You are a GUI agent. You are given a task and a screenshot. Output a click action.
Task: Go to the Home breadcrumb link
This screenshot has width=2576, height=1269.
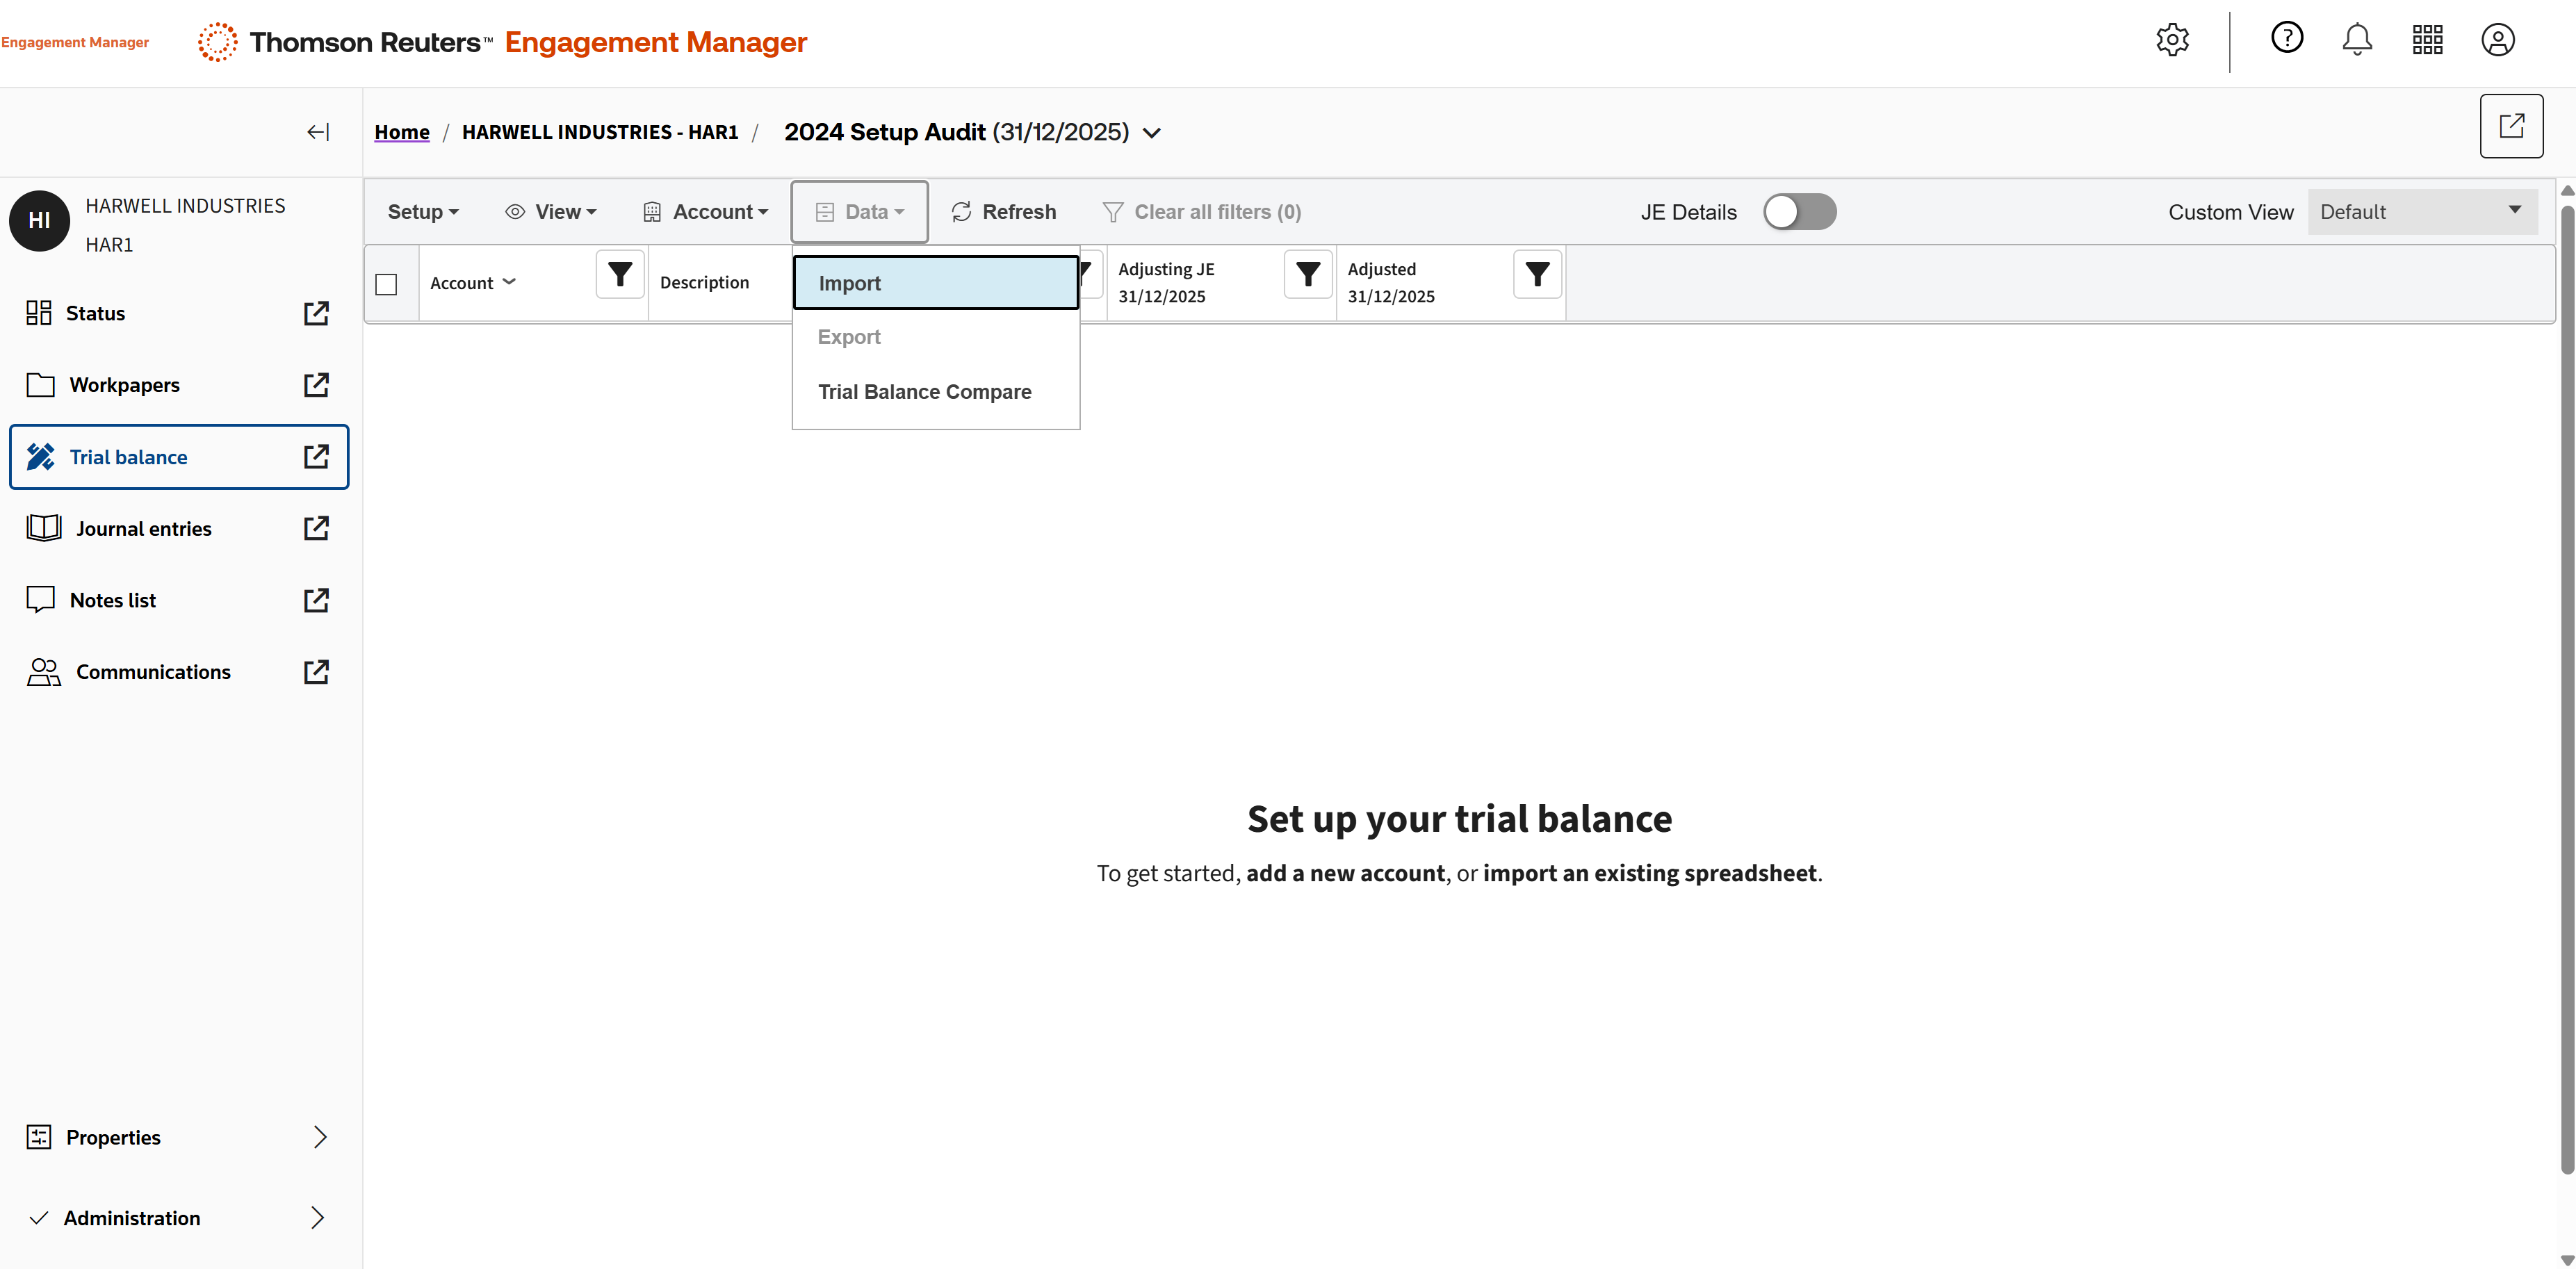(x=402, y=132)
